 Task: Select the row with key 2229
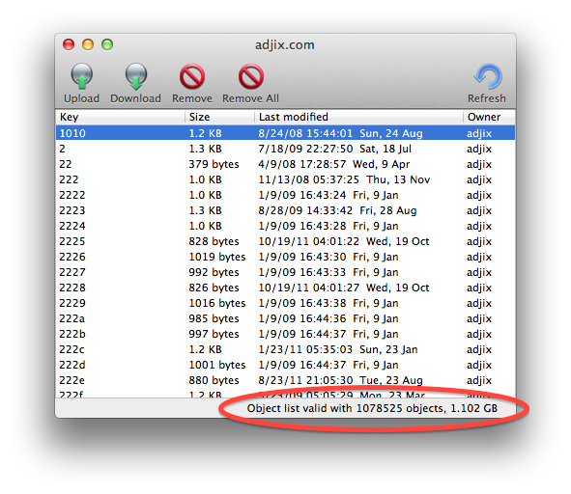tap(286, 303)
